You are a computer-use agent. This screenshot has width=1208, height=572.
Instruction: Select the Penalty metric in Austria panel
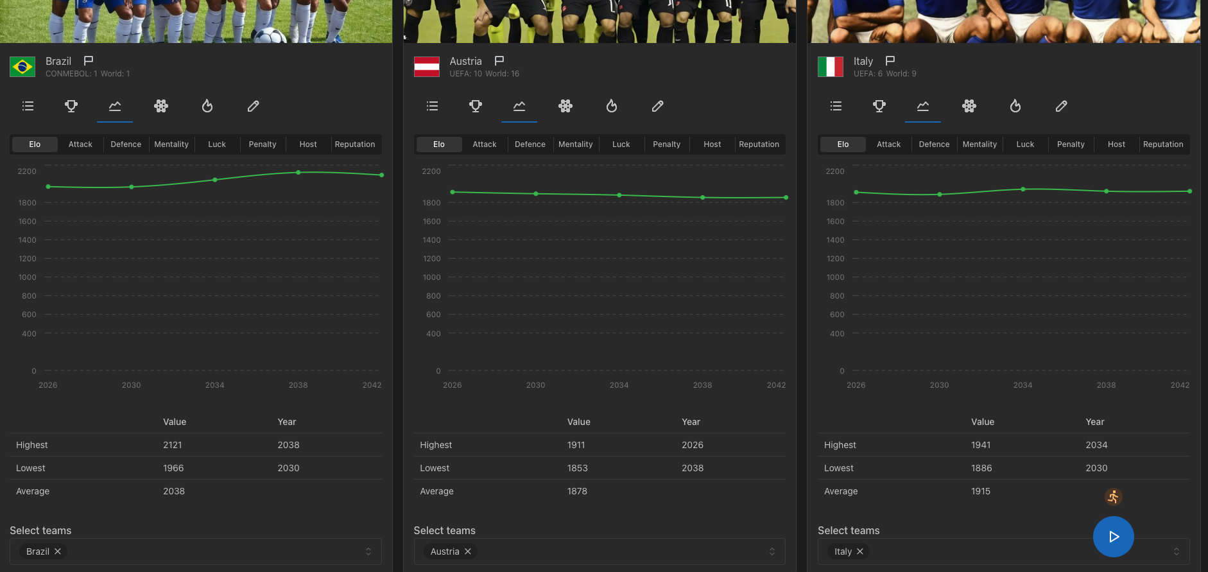(667, 144)
